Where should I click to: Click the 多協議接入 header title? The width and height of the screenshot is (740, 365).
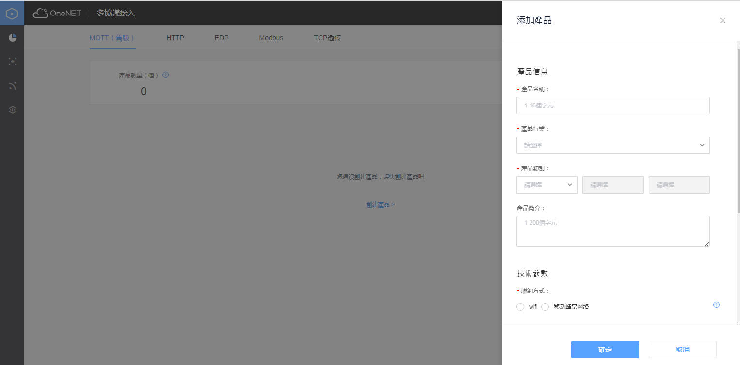point(116,14)
